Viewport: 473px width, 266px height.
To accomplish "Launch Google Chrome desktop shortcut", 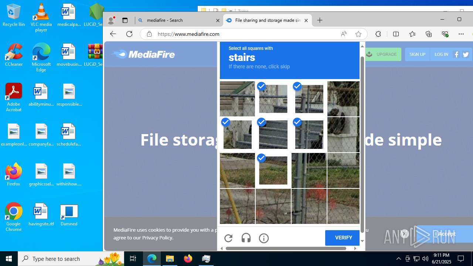I will point(14,217).
